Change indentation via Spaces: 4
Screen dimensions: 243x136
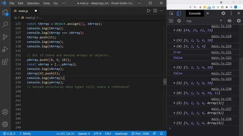click(84, 133)
